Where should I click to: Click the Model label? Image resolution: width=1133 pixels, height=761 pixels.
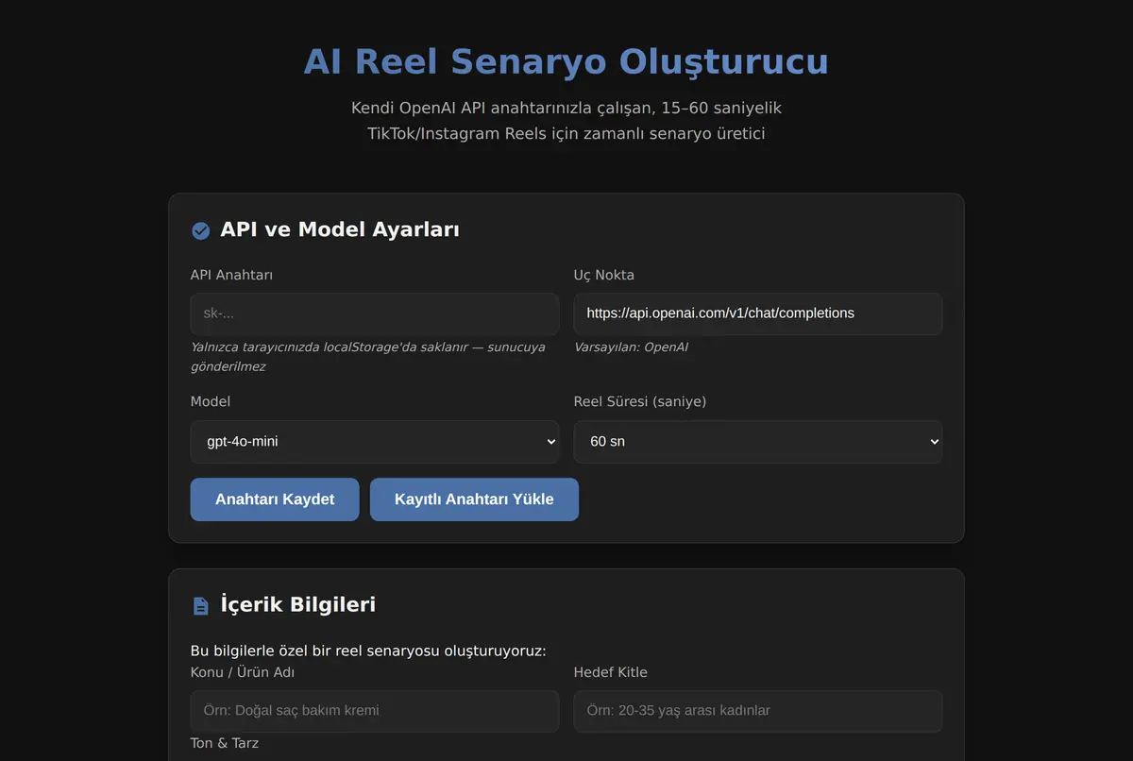click(x=211, y=401)
